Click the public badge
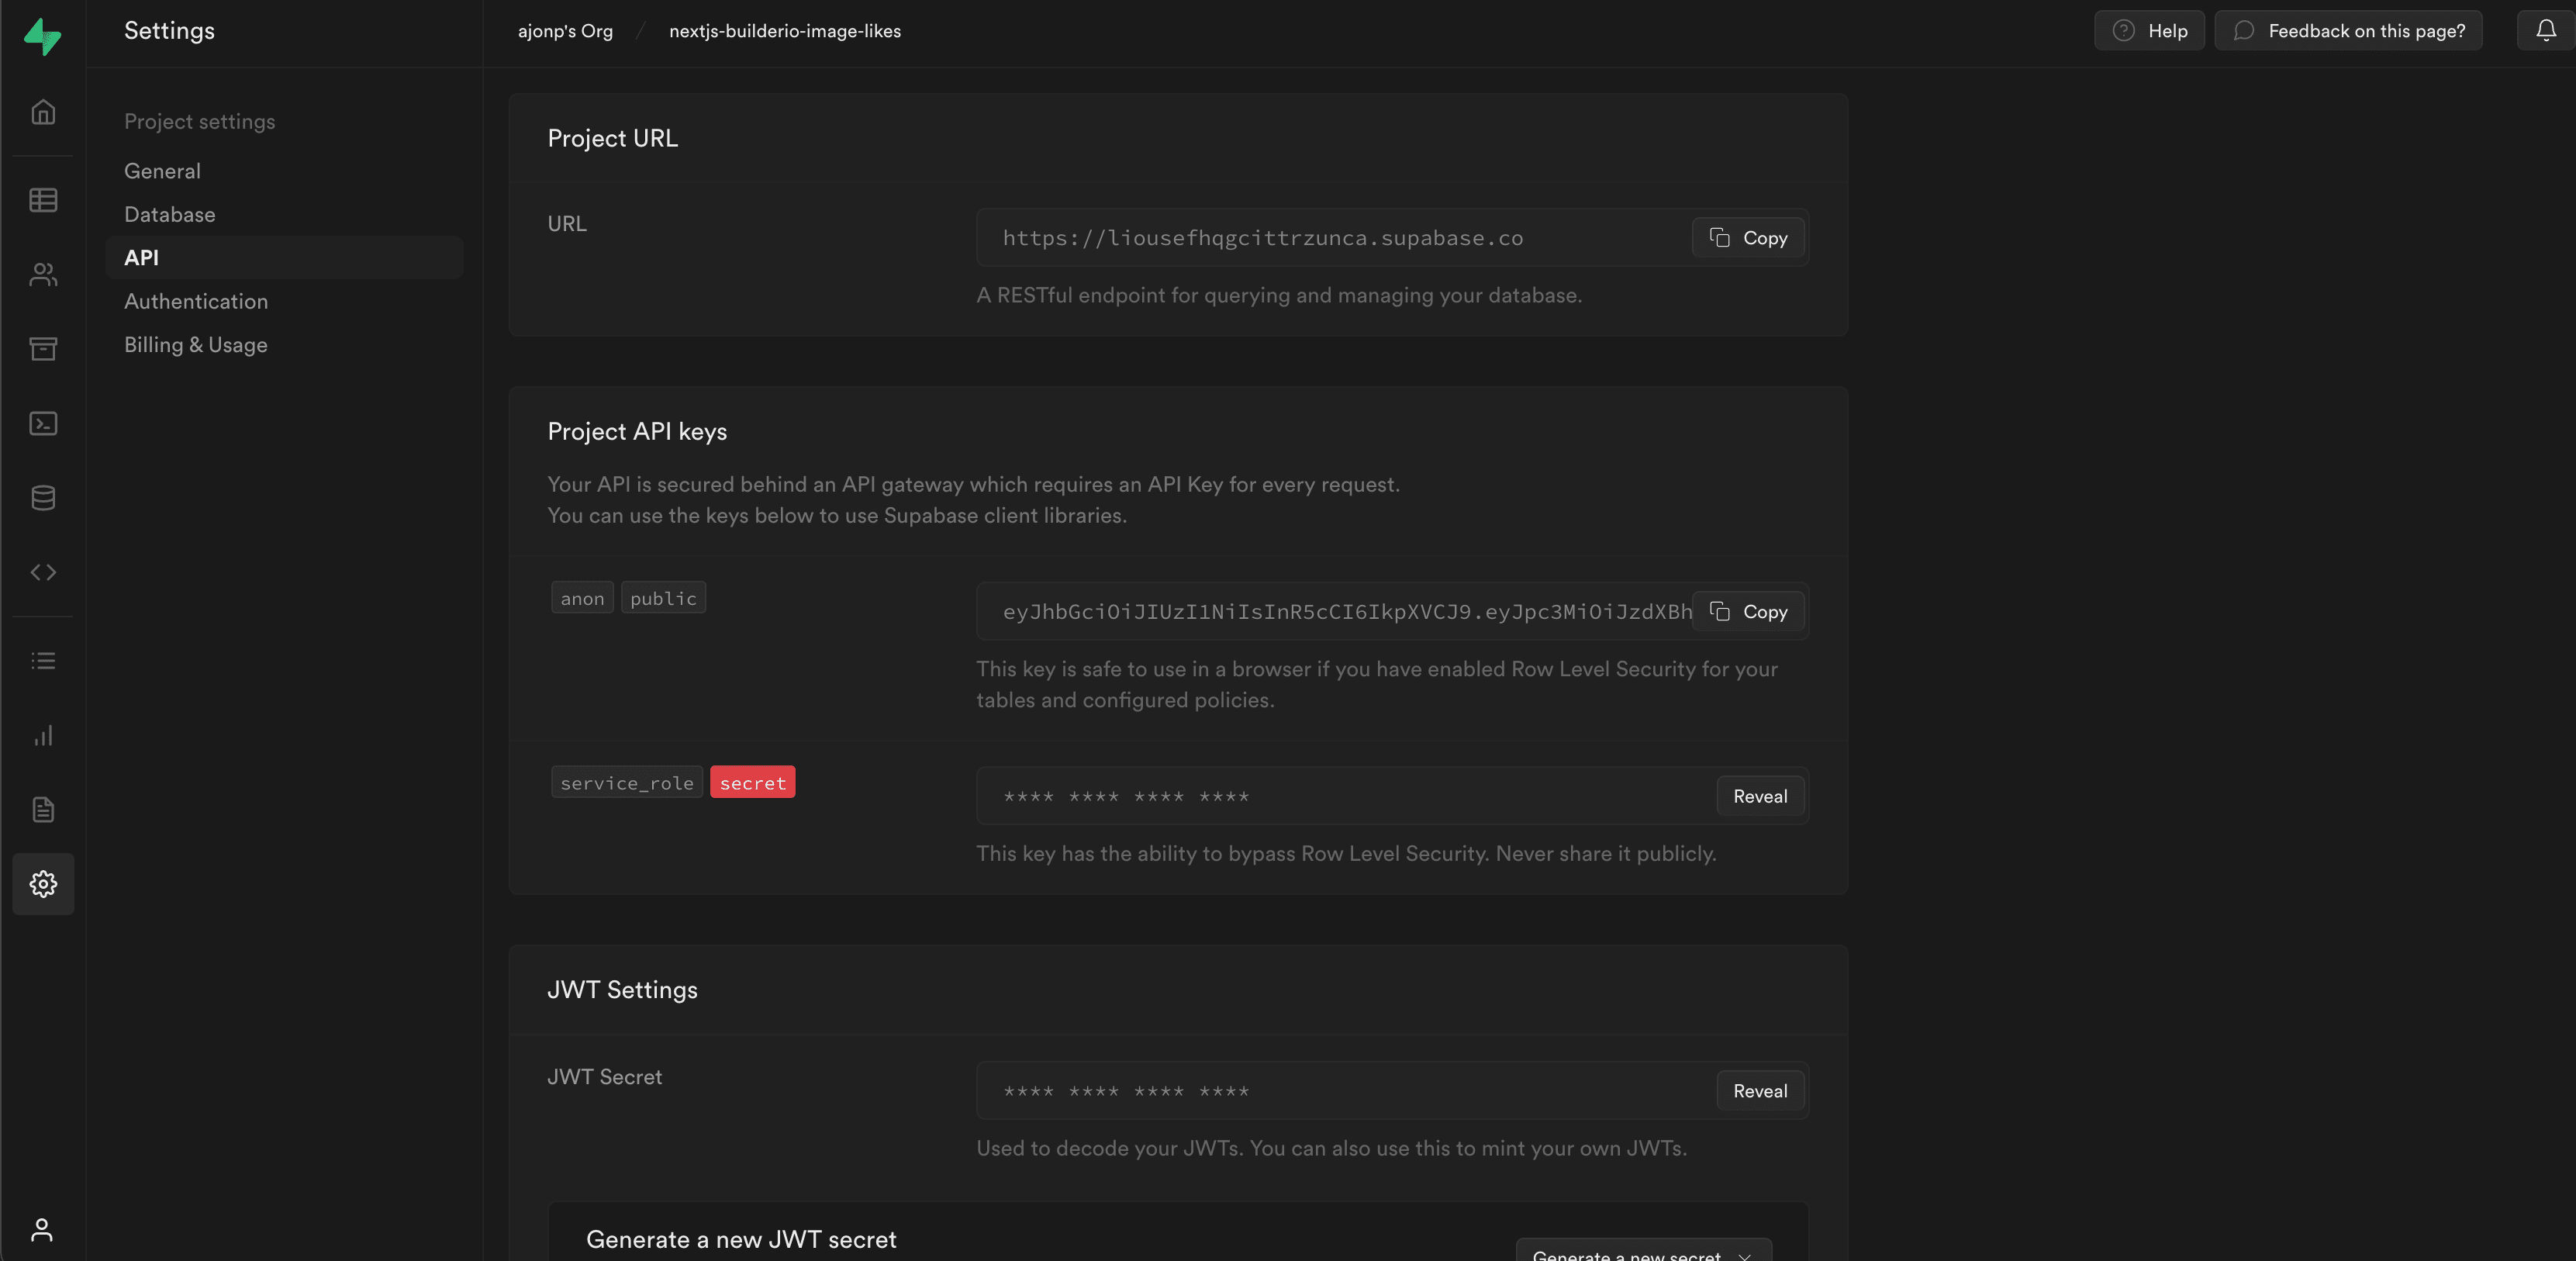Viewport: 2576px width, 1261px height. (x=663, y=598)
